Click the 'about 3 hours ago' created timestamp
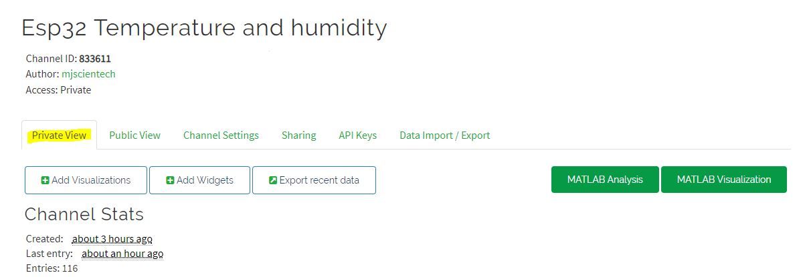 [112, 239]
